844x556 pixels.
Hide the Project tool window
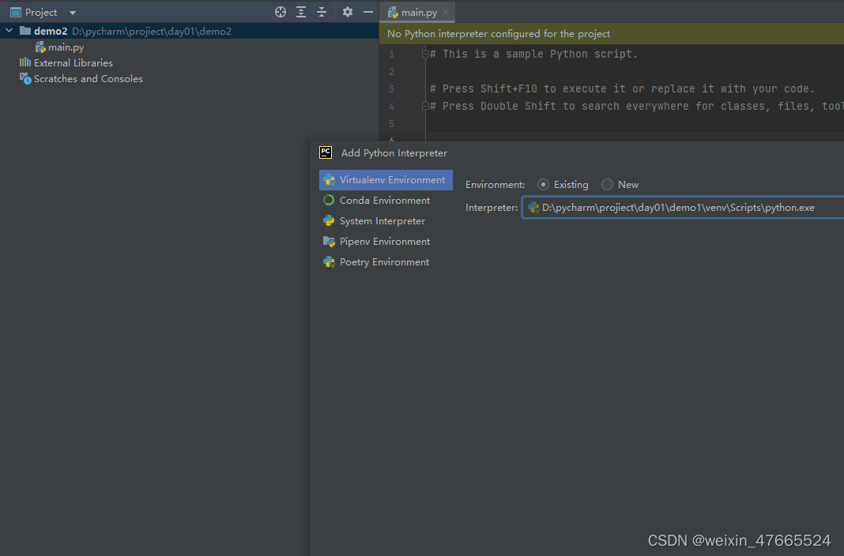point(368,12)
